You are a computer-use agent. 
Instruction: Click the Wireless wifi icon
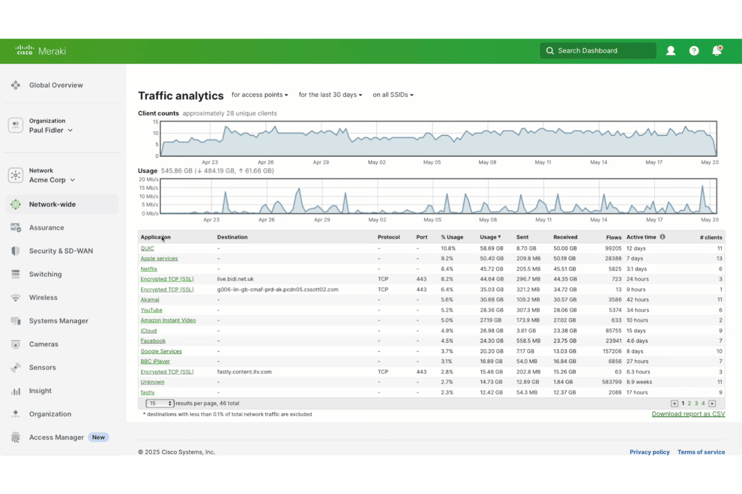coord(16,298)
